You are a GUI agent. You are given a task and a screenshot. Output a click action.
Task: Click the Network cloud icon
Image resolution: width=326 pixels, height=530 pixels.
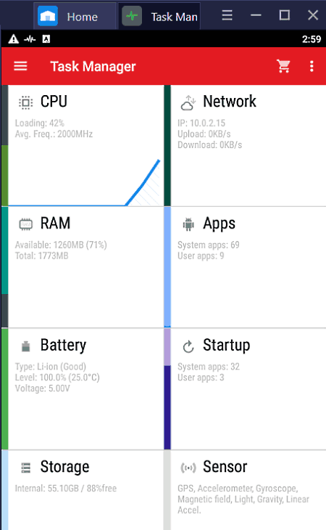tap(188, 103)
